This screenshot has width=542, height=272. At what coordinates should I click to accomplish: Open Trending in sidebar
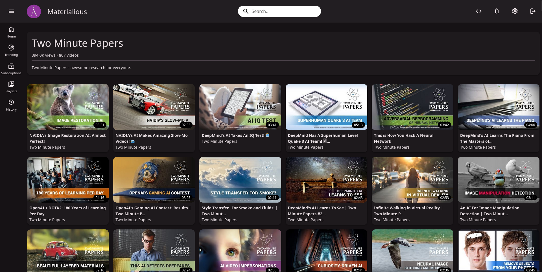[11, 51]
